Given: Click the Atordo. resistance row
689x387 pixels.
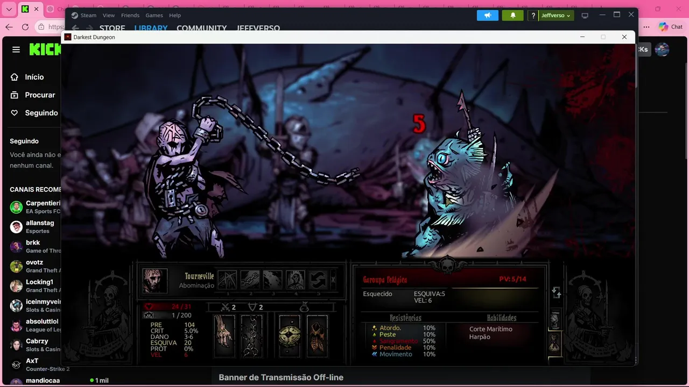Looking at the screenshot, I should point(404,328).
